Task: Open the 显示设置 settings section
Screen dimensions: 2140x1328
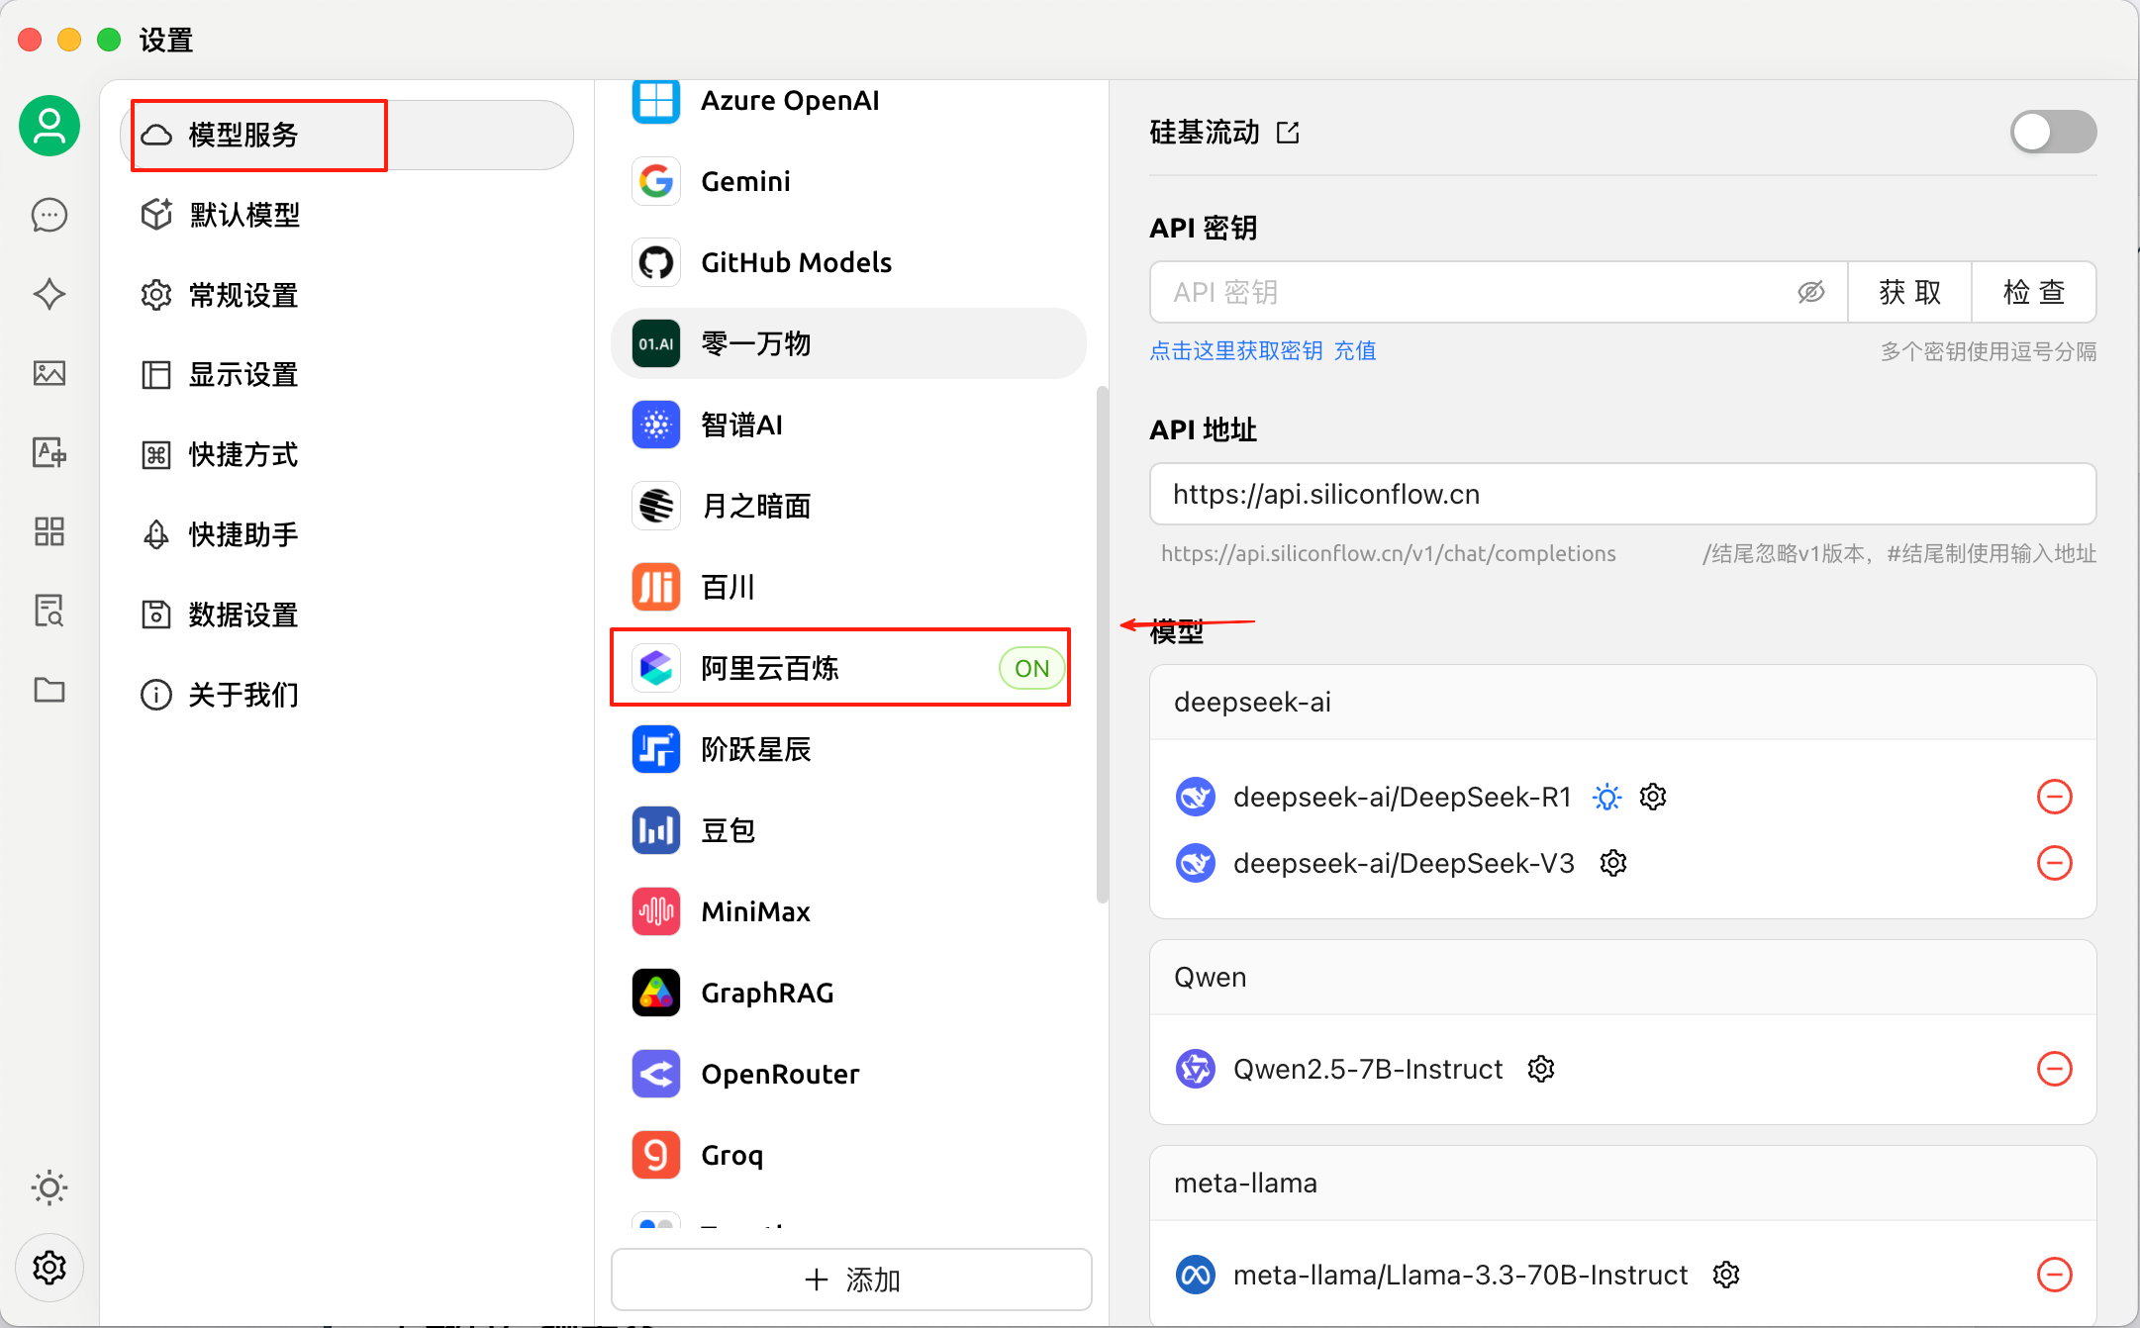Action: pyautogui.click(x=346, y=375)
